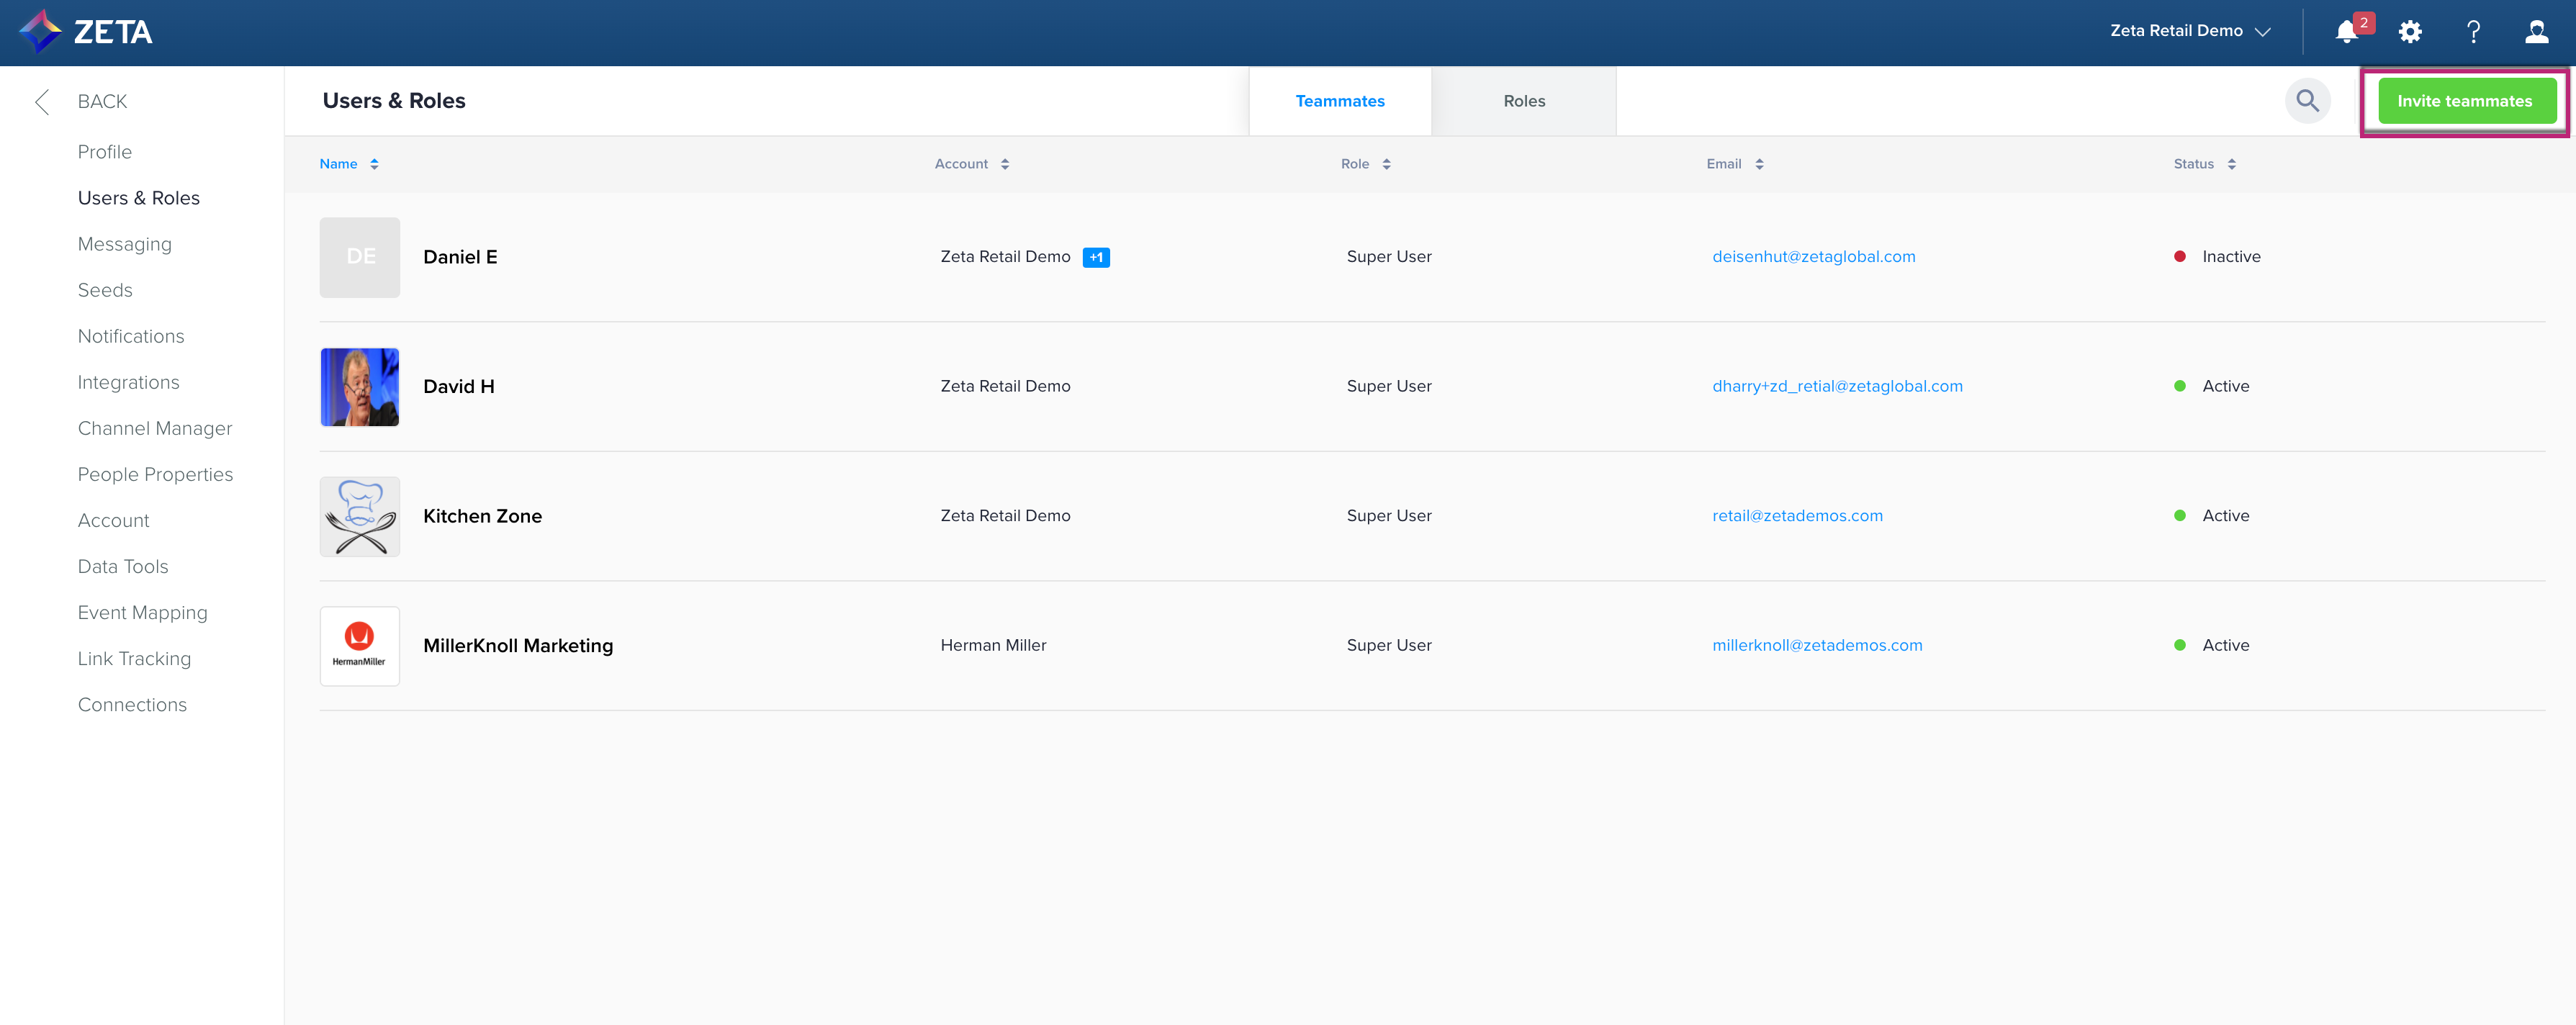Click the Herman Miller logo thumbnail
Viewport: 2576px width, 1025px height.
(x=360, y=646)
